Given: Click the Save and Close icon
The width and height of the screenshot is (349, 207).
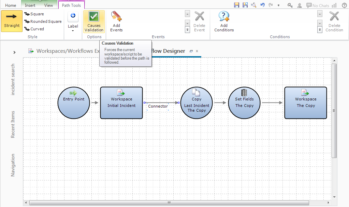Looking at the screenshot, I should [x=245, y=5].
